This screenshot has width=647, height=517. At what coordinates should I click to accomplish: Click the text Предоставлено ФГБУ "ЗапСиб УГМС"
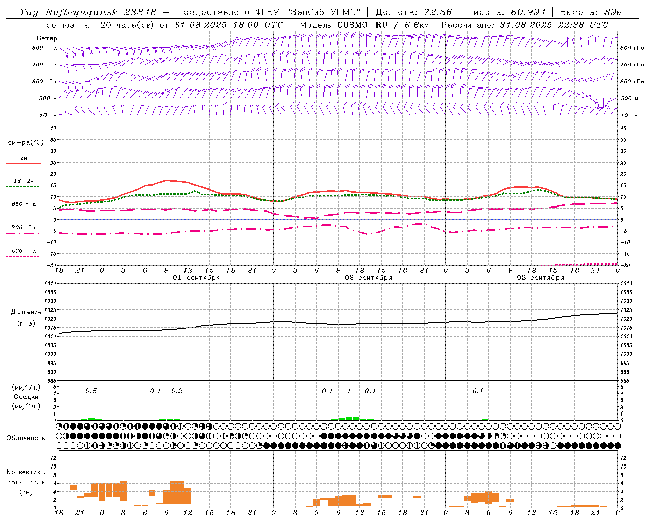pos(268,12)
